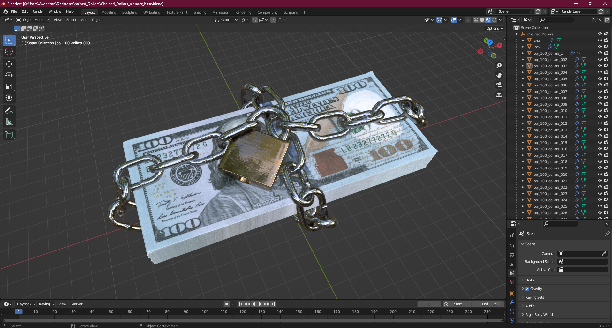The height and width of the screenshot is (328, 612).
Task: Open the Tool properties tab
Action: (x=512, y=235)
